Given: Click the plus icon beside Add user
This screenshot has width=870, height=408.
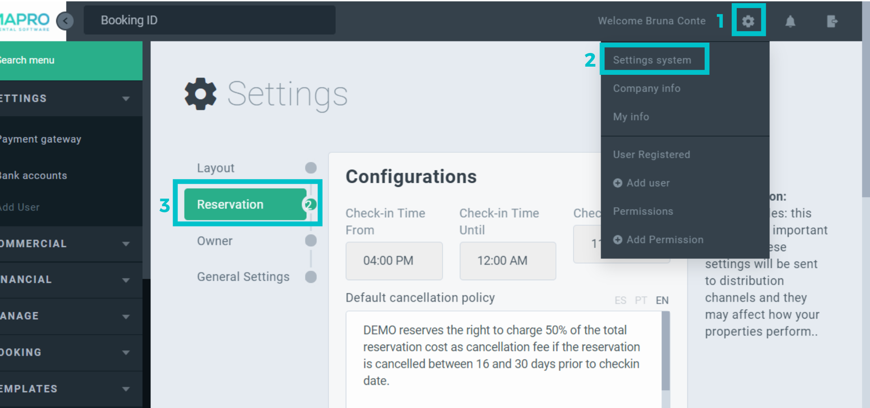Looking at the screenshot, I should click(x=617, y=183).
